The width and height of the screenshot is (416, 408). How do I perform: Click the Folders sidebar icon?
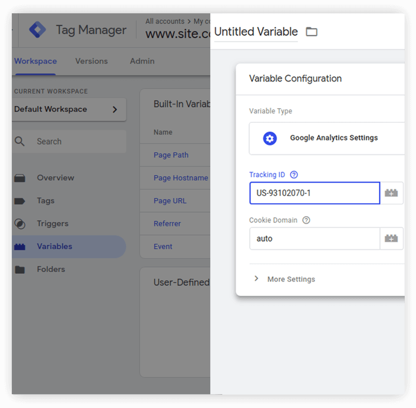tap(20, 269)
